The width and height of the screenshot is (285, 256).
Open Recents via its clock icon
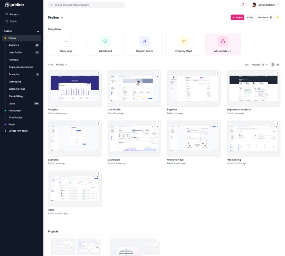click(7, 14)
